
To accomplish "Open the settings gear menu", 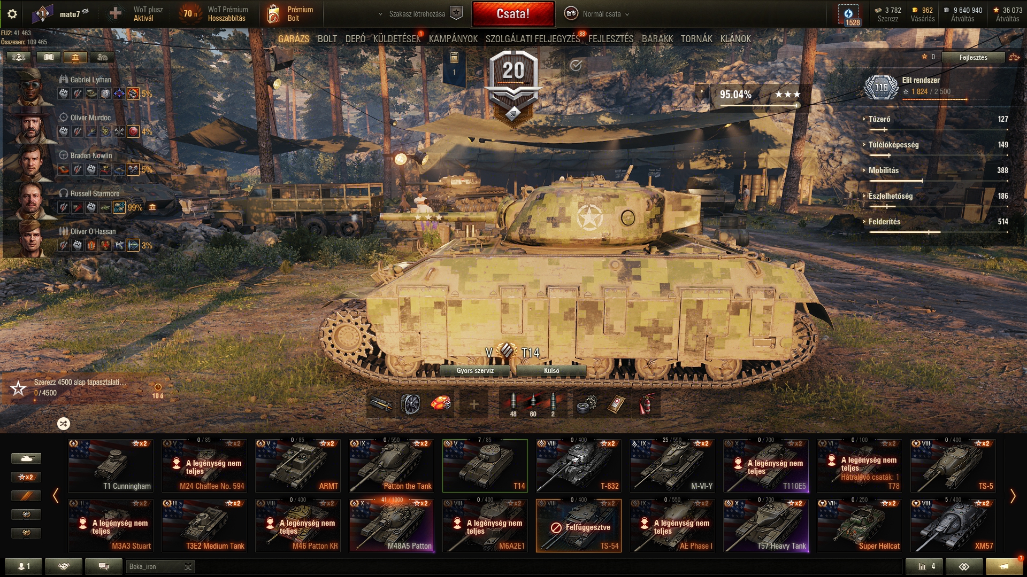I will click(x=12, y=14).
